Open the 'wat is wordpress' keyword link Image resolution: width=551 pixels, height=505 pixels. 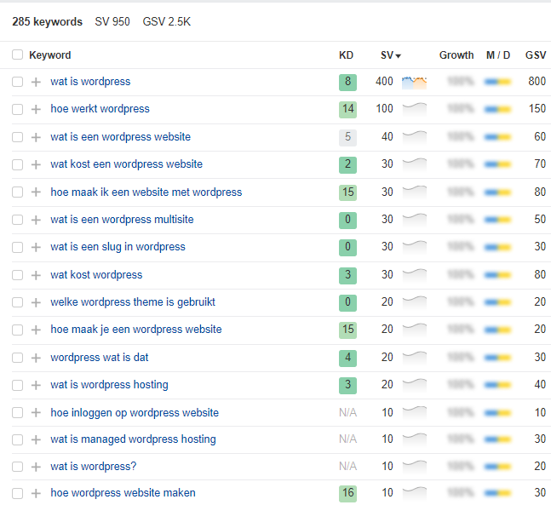[x=90, y=82]
